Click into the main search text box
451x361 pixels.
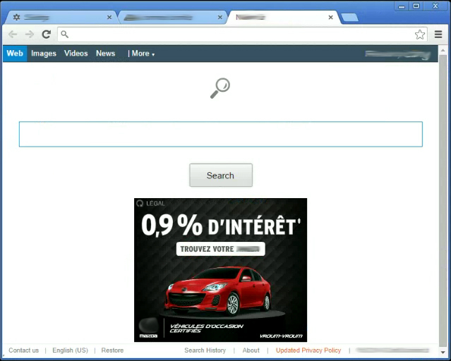point(221,134)
